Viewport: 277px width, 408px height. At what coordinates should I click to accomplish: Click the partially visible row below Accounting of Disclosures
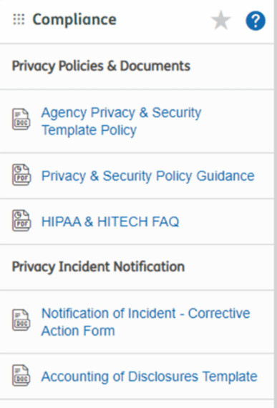click(x=137, y=404)
